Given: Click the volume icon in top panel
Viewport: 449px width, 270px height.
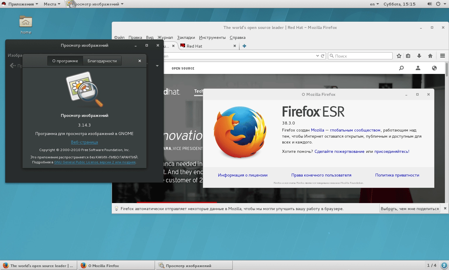Looking at the screenshot, I should click(x=429, y=4).
